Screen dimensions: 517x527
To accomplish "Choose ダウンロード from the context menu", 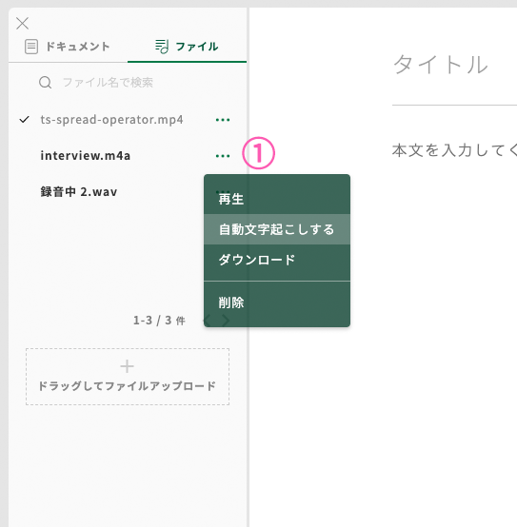I will tap(277, 260).
